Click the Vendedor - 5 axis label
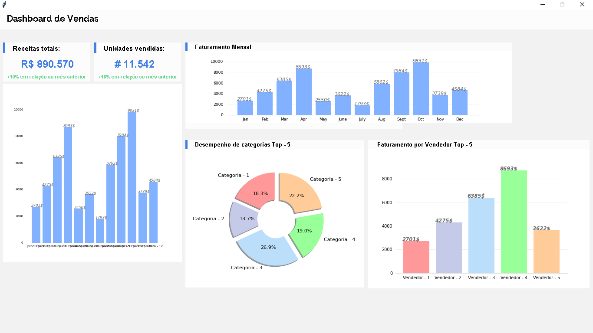This screenshot has width=593, height=333. pos(546,277)
